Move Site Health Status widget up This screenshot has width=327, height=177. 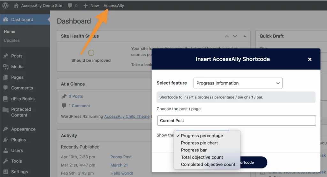(227, 36)
